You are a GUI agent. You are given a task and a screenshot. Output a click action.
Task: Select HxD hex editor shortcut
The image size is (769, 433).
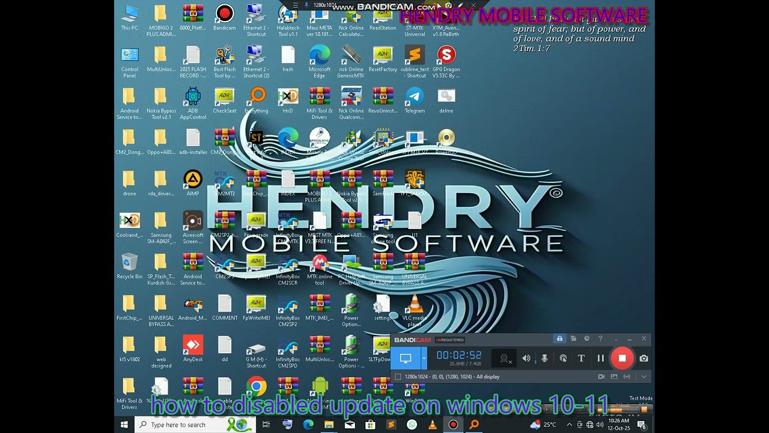(x=288, y=100)
